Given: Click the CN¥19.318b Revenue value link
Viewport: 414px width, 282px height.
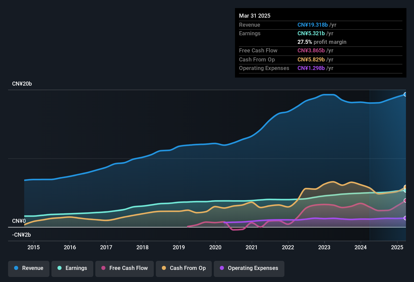Looking at the screenshot, I should point(313,25).
